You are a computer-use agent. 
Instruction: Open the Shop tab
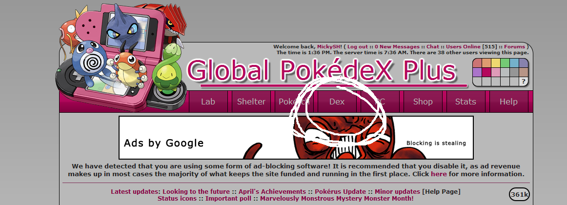coord(423,102)
